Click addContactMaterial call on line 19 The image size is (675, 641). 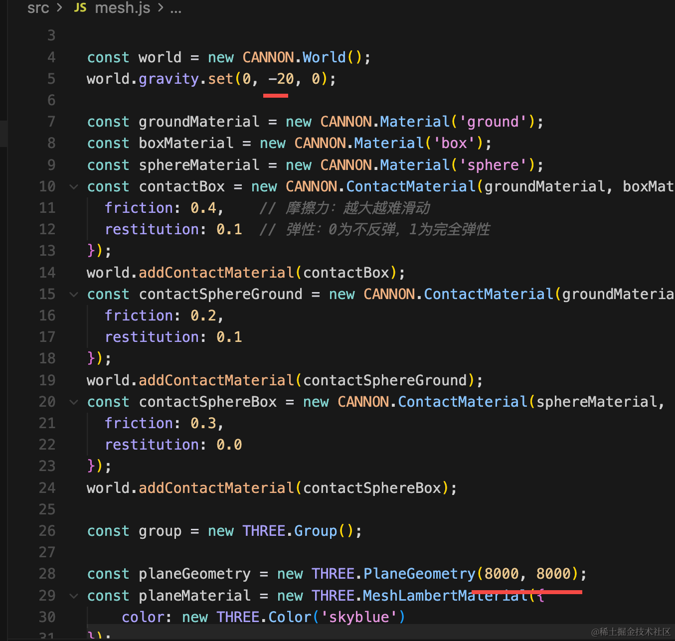coord(216,380)
